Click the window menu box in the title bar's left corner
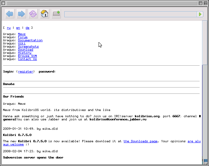The width and height of the screenshot is (209, 166). click(x=3, y=3)
